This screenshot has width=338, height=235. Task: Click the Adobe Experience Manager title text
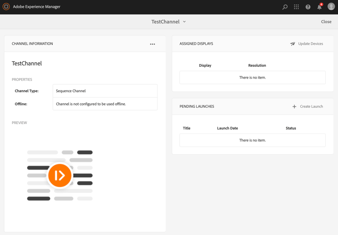click(37, 7)
